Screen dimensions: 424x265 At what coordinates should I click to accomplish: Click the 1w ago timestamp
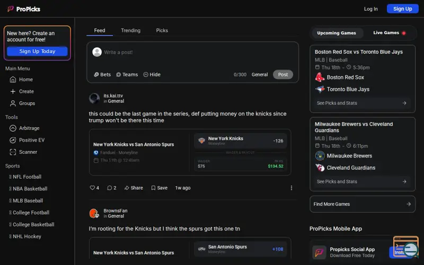tap(183, 188)
